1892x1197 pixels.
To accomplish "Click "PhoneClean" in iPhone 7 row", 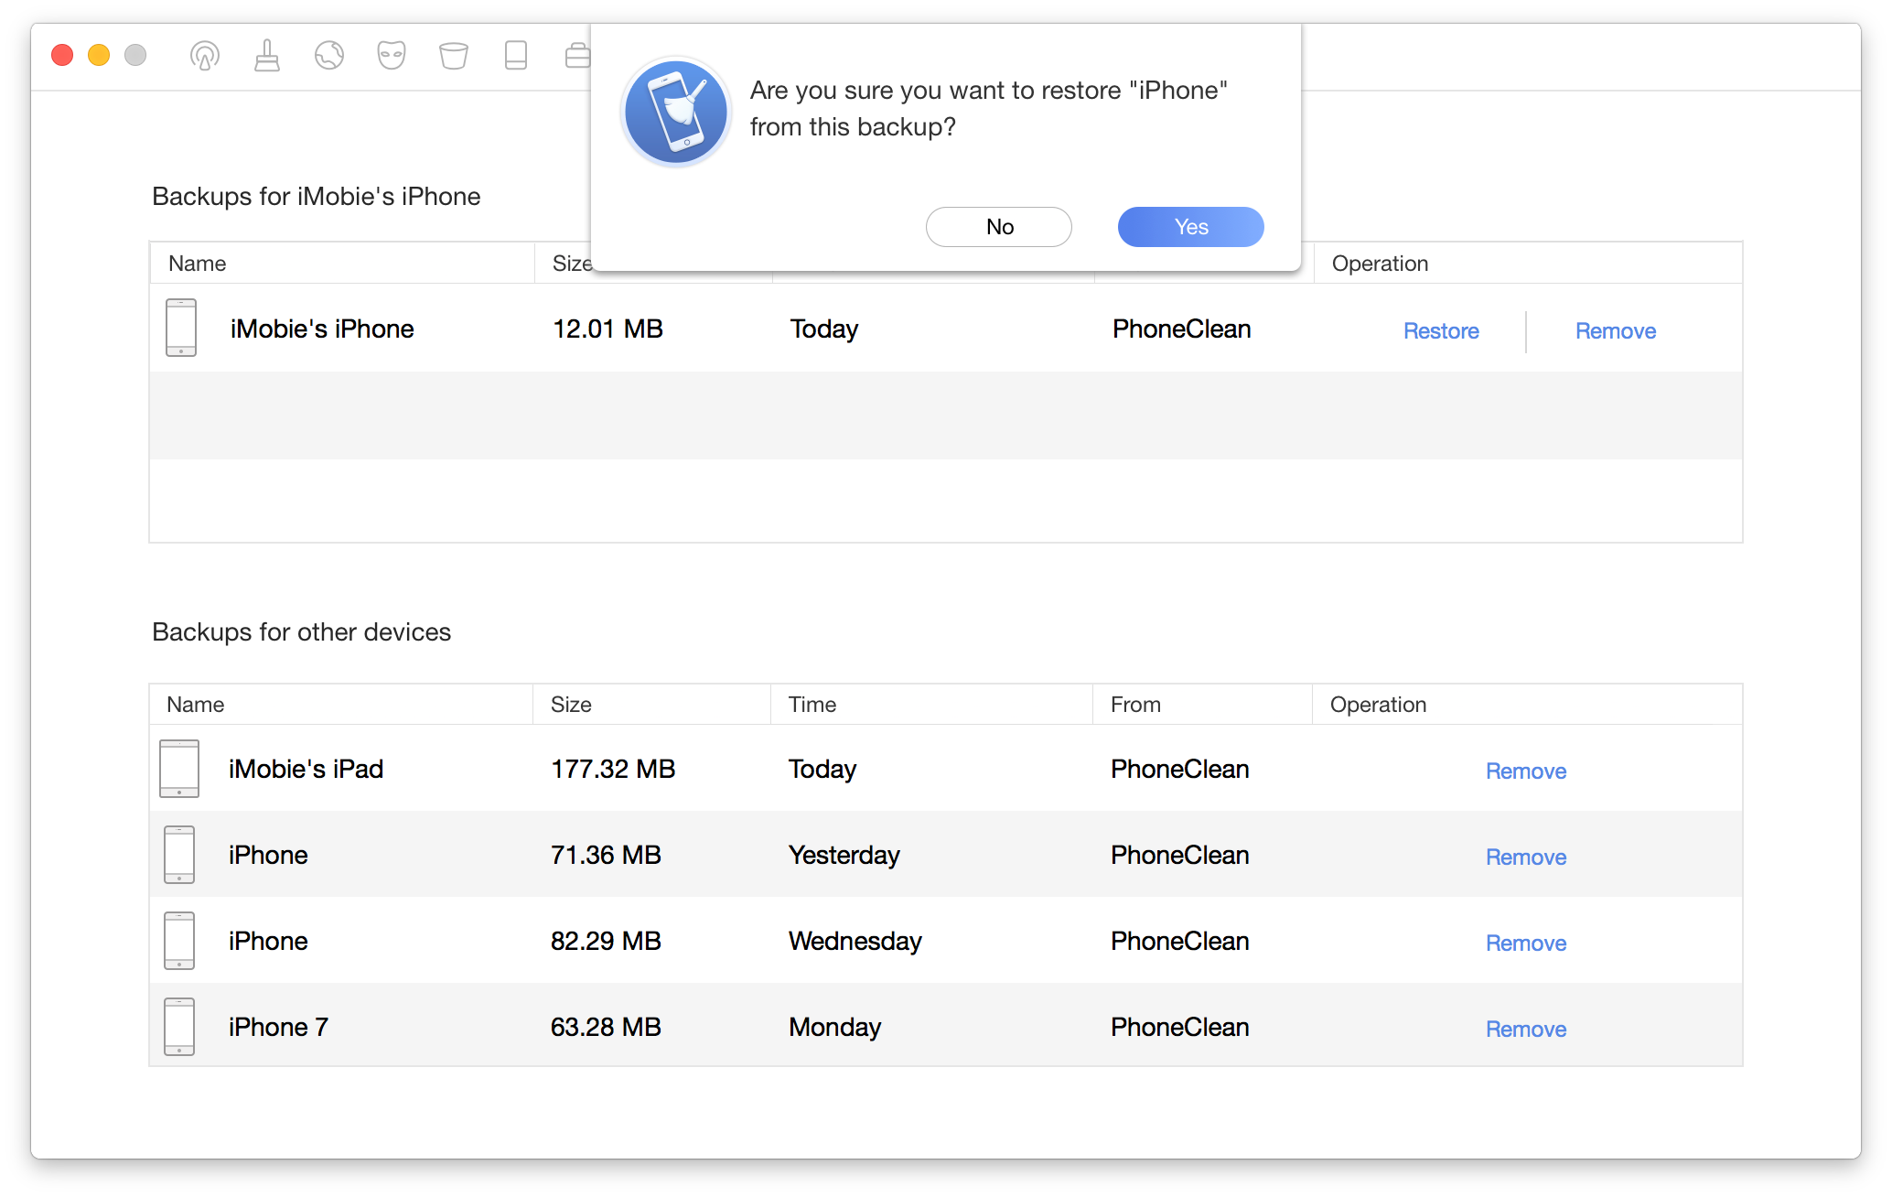I will 1180,1027.
